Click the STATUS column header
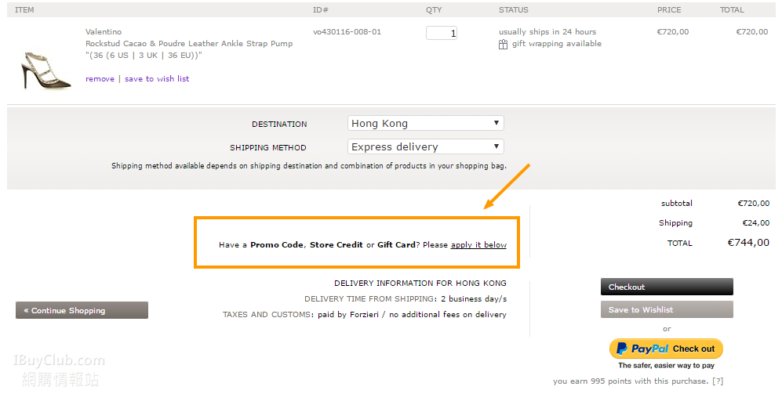782x401 pixels. (513, 10)
